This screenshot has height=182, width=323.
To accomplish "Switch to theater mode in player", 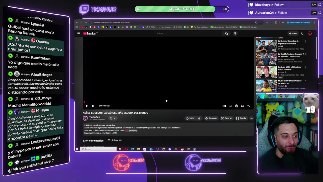I will click(x=243, y=106).
